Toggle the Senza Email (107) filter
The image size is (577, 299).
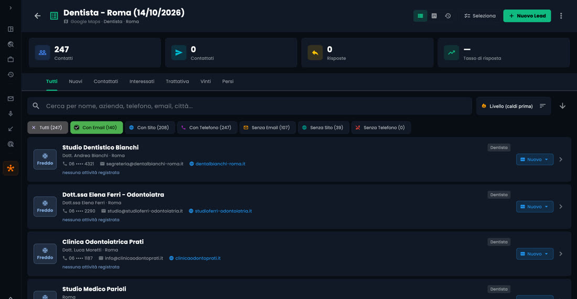click(x=268, y=127)
